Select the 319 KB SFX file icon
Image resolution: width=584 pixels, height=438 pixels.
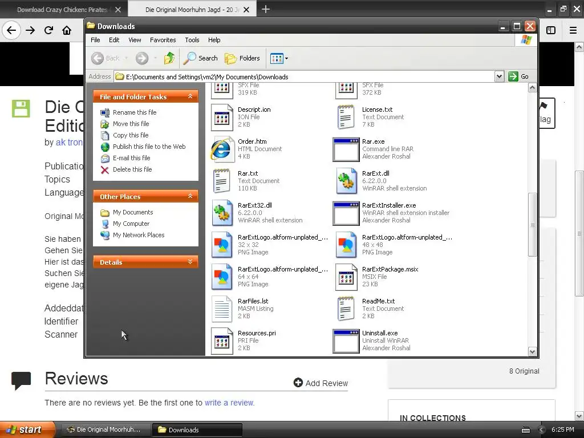pos(222,91)
